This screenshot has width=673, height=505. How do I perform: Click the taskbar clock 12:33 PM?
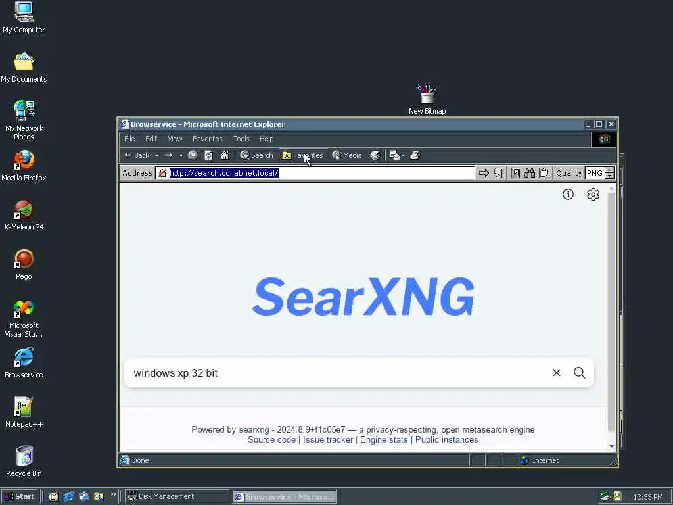pos(647,497)
